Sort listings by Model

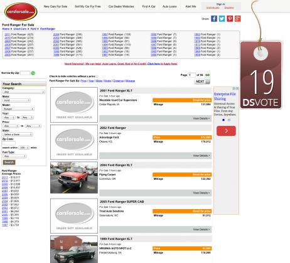pyautogui.click(x=108, y=81)
